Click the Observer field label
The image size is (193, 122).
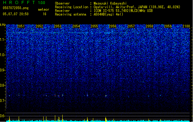(x=62, y=3)
